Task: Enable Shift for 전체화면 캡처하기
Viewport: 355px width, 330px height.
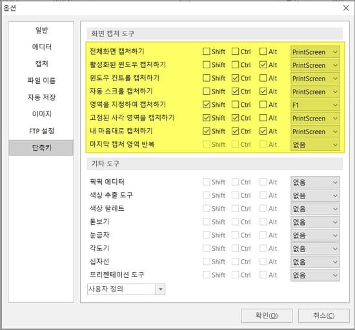Action: [x=207, y=52]
